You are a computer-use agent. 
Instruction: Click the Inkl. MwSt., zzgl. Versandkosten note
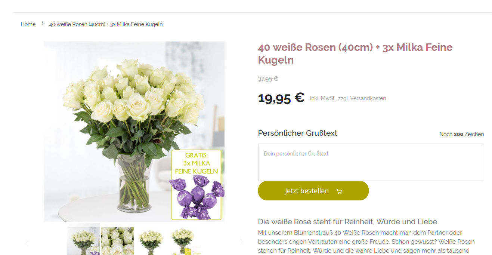point(348,98)
